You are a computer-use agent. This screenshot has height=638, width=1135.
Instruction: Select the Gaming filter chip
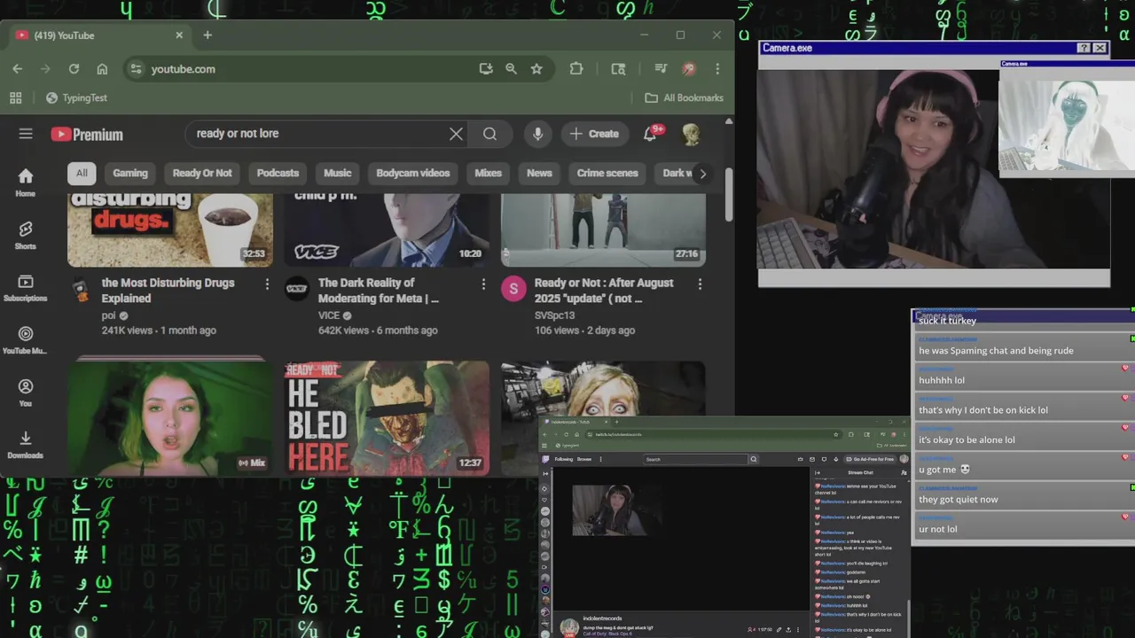(130, 173)
